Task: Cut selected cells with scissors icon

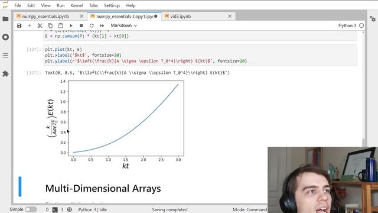Action: click(40, 25)
